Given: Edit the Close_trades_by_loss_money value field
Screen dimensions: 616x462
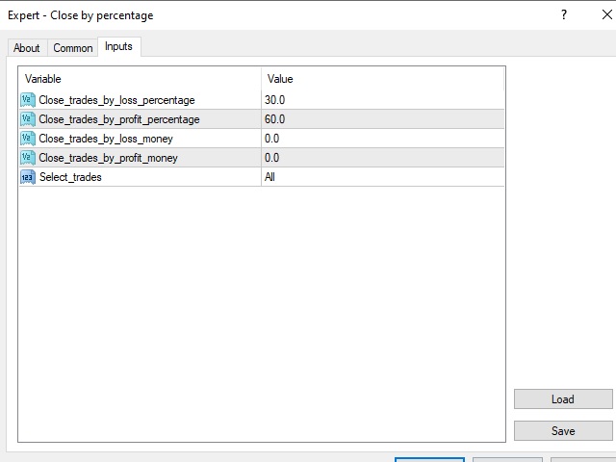Looking at the screenshot, I should click(x=381, y=139).
